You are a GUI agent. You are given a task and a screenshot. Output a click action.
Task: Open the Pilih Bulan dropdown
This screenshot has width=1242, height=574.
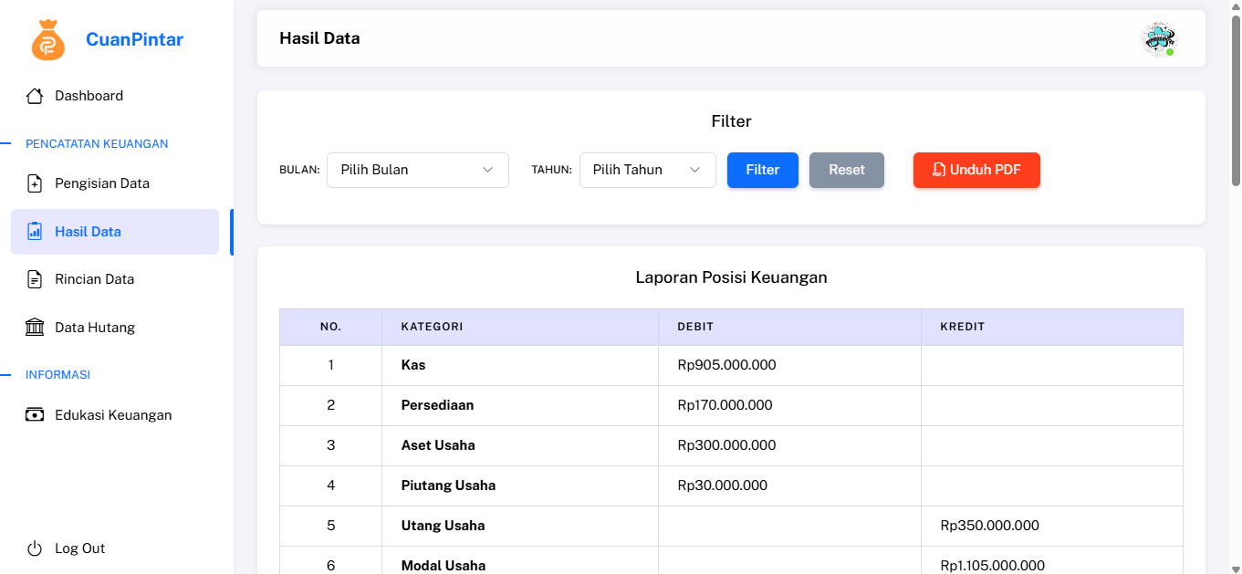pyautogui.click(x=417, y=170)
